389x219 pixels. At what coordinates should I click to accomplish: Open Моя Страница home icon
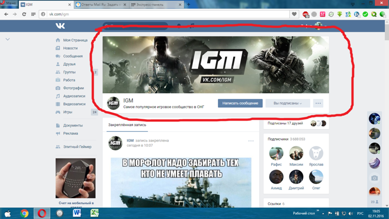(58, 40)
